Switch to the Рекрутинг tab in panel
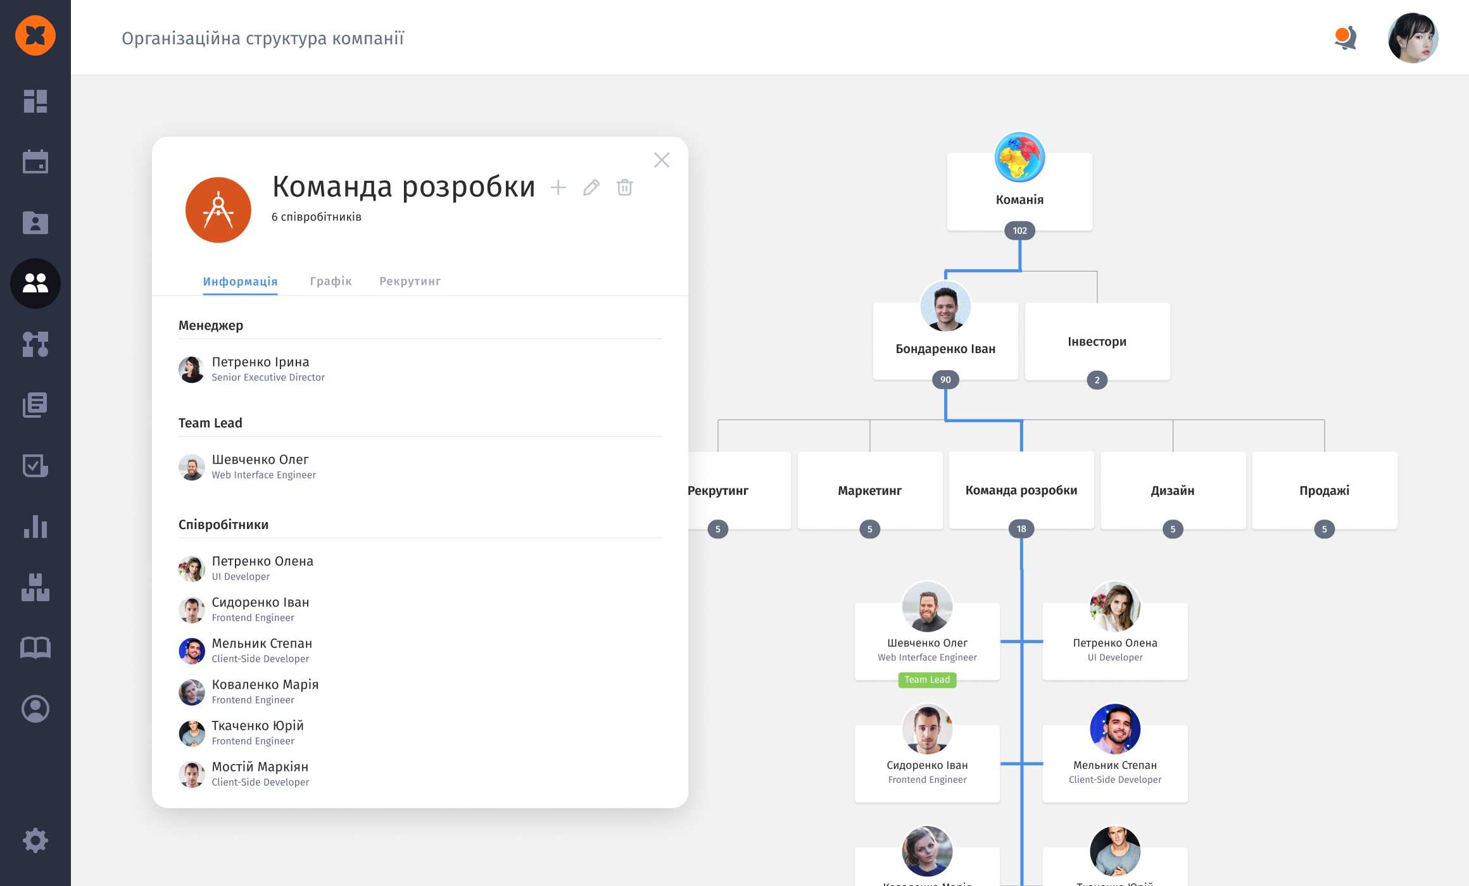1469x886 pixels. click(x=410, y=281)
